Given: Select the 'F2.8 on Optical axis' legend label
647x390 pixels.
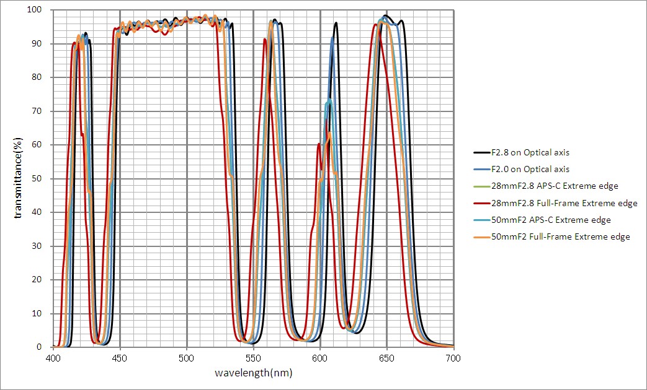Looking at the screenshot, I should tap(530, 152).
